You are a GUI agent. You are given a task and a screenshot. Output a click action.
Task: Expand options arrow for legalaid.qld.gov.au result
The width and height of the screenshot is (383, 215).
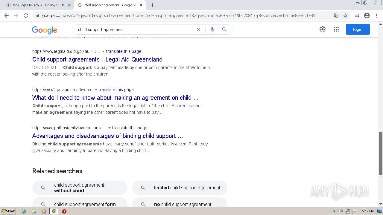[x=104, y=52]
